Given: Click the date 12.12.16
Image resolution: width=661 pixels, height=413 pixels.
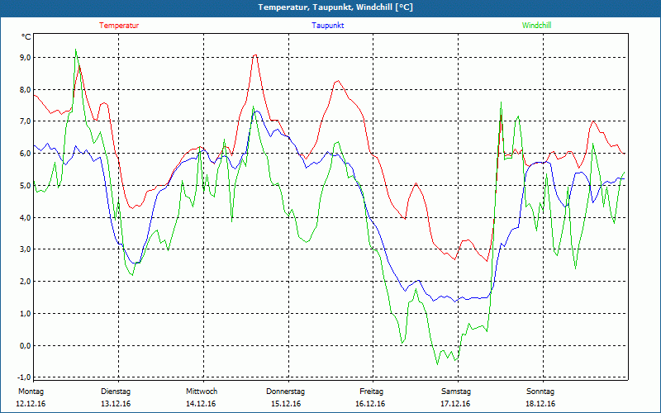Looking at the screenshot, I should pyautogui.click(x=31, y=404).
